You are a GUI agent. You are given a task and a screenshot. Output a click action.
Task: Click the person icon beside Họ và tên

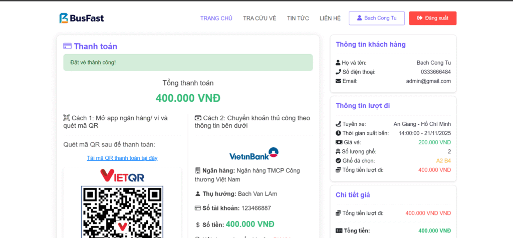coord(338,63)
